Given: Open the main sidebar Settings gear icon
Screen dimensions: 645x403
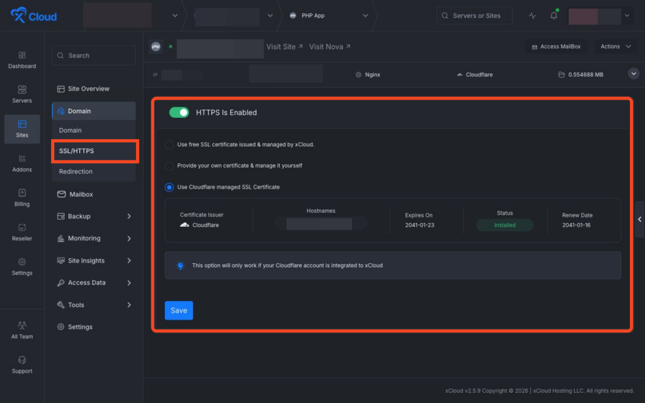Looking at the screenshot, I should 22,262.
